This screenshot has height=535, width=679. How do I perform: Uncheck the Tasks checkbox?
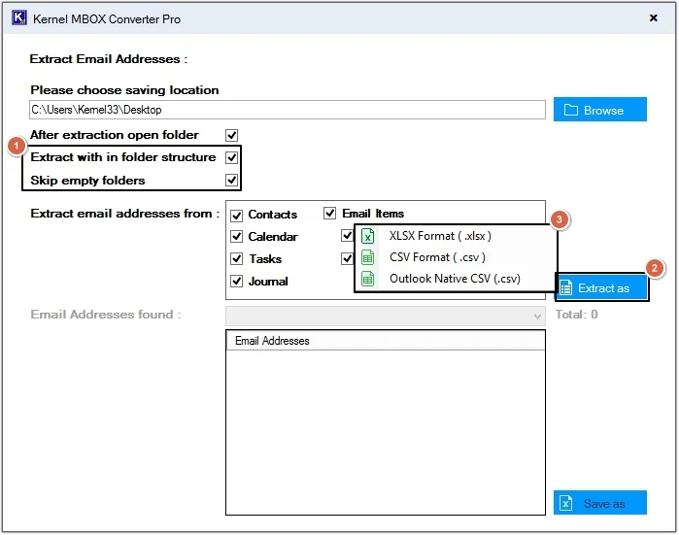(236, 259)
